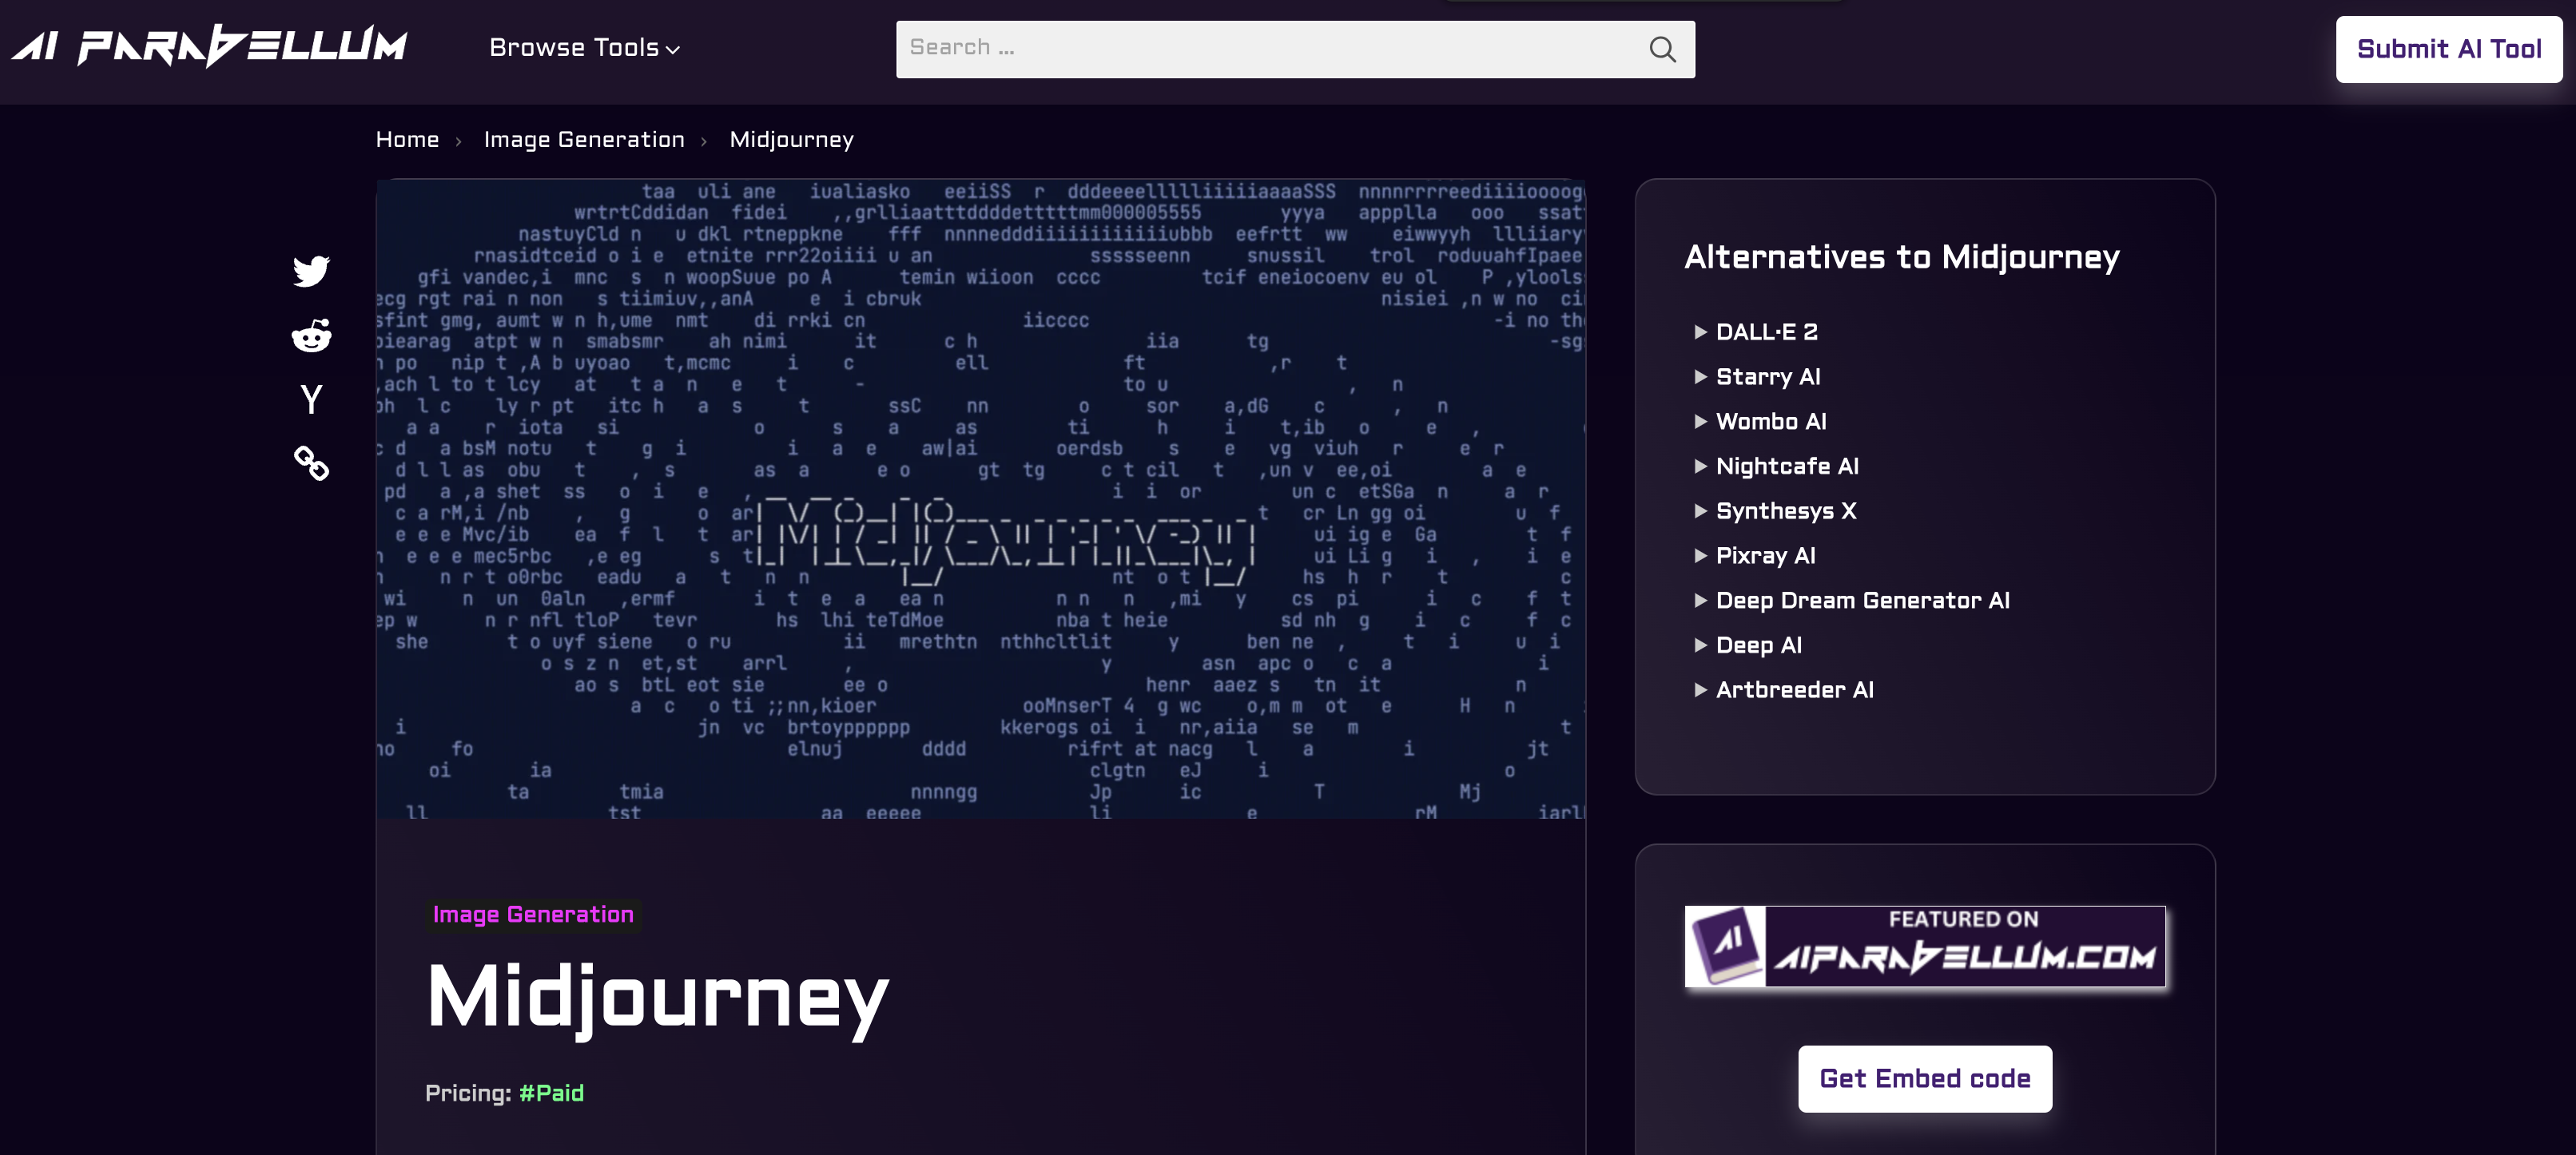Expand the DALL·E 2 alternative

pyautogui.click(x=1766, y=332)
